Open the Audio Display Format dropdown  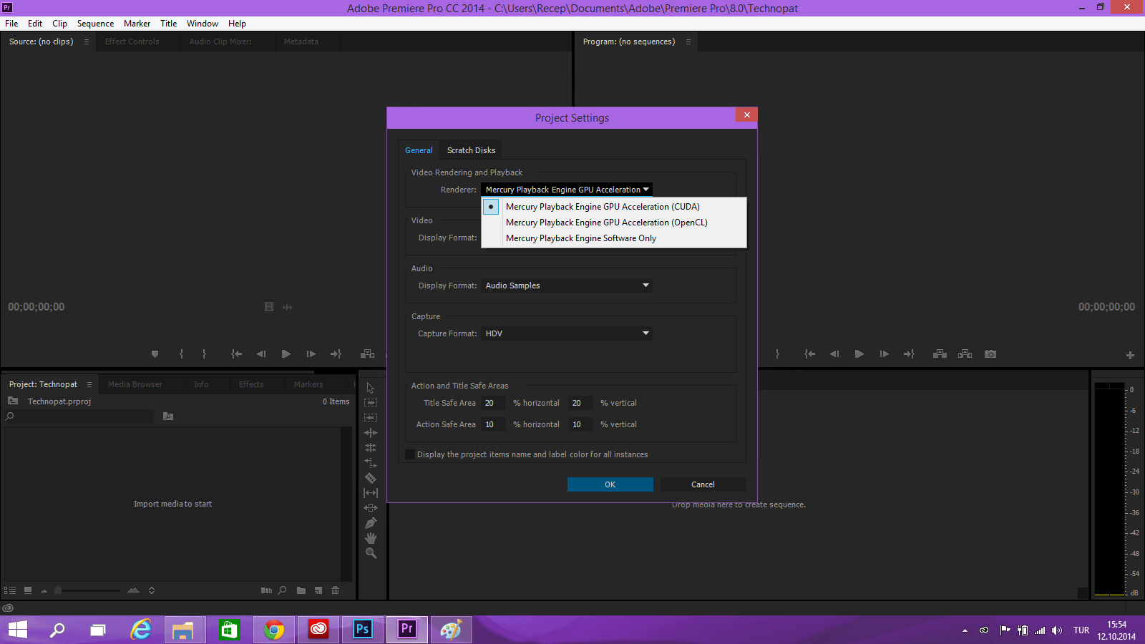[x=565, y=285]
